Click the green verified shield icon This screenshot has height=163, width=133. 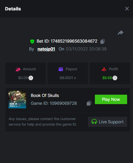pos(32,41)
